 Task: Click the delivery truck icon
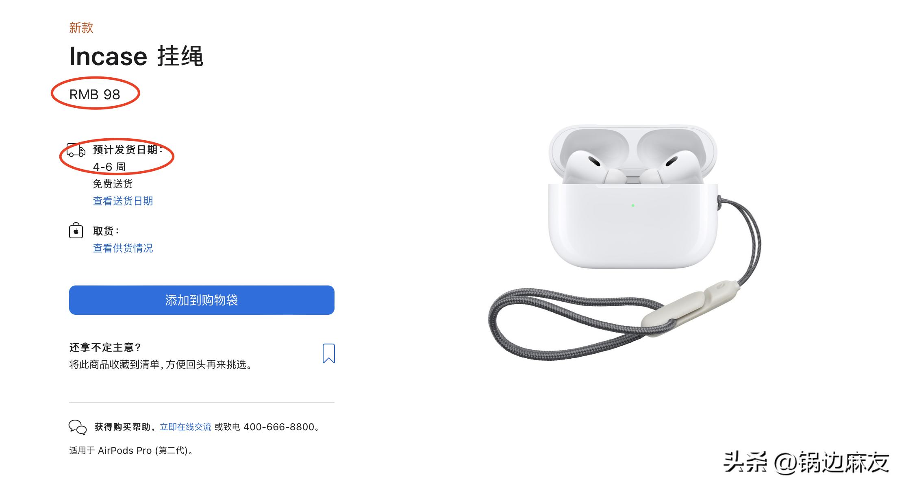76,150
